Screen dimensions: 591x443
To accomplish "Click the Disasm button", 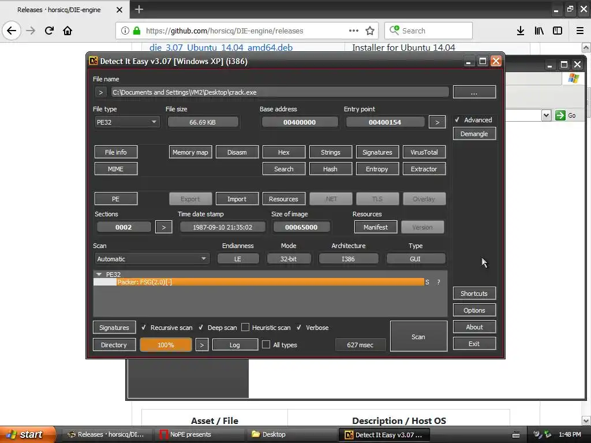I will [237, 152].
